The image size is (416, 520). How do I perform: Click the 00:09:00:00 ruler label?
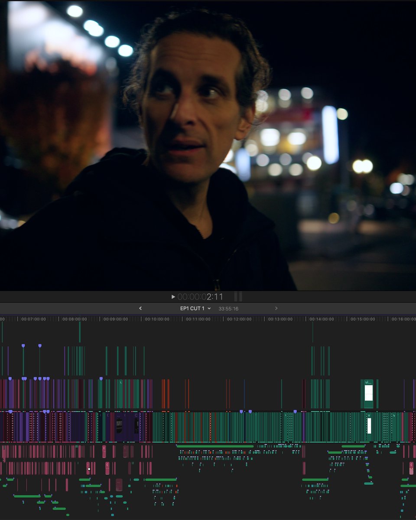point(116,319)
